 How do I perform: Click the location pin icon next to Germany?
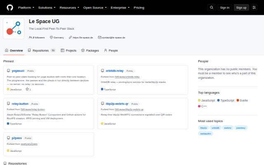click(51, 38)
